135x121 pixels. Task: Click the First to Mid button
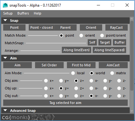click(81, 65)
